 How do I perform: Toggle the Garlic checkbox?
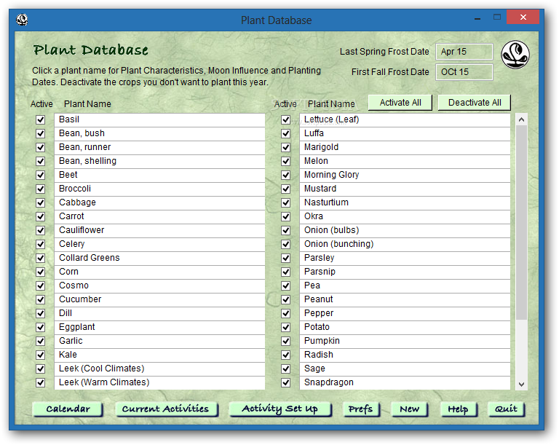point(40,341)
